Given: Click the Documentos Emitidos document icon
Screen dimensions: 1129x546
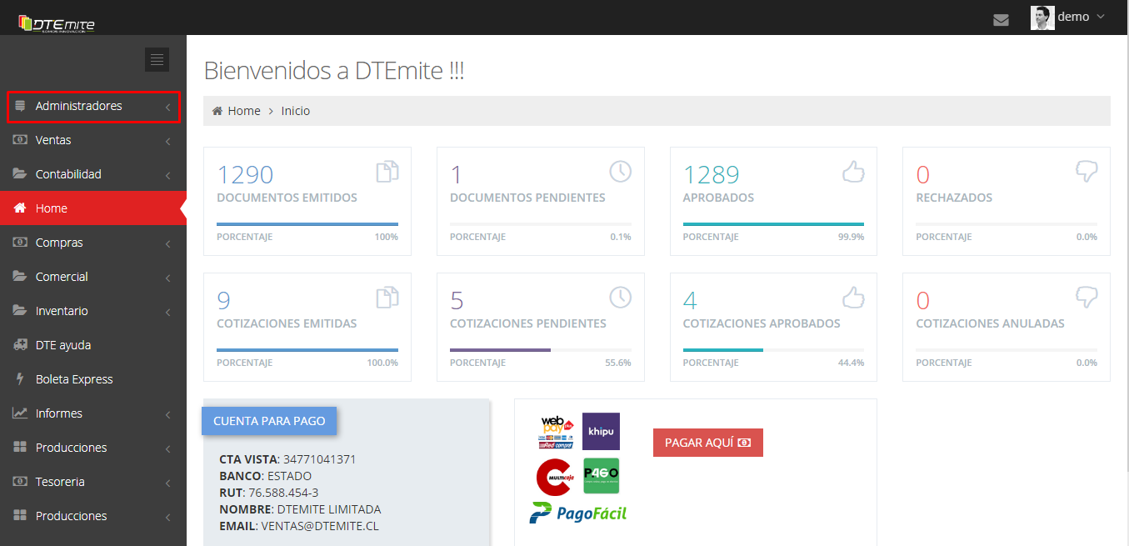Looking at the screenshot, I should [387, 171].
